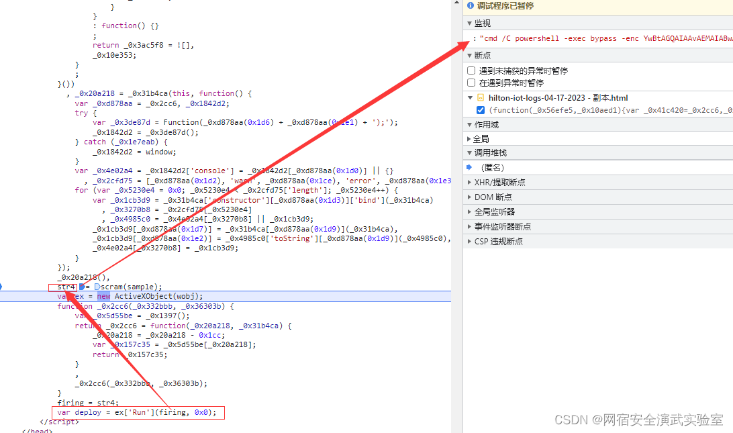Expand the CSP 违规断点 section
The image size is (733, 433).
(469, 241)
